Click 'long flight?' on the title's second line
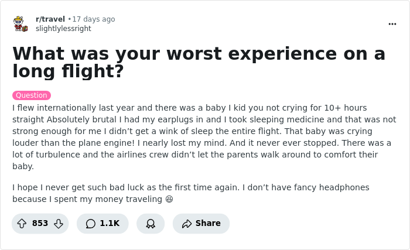Screen dimensions: 410x250 click(67, 71)
